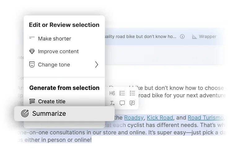The width and height of the screenshot is (248, 156).
Task: Click the Wrapper ruler icon
Action: click(x=194, y=36)
